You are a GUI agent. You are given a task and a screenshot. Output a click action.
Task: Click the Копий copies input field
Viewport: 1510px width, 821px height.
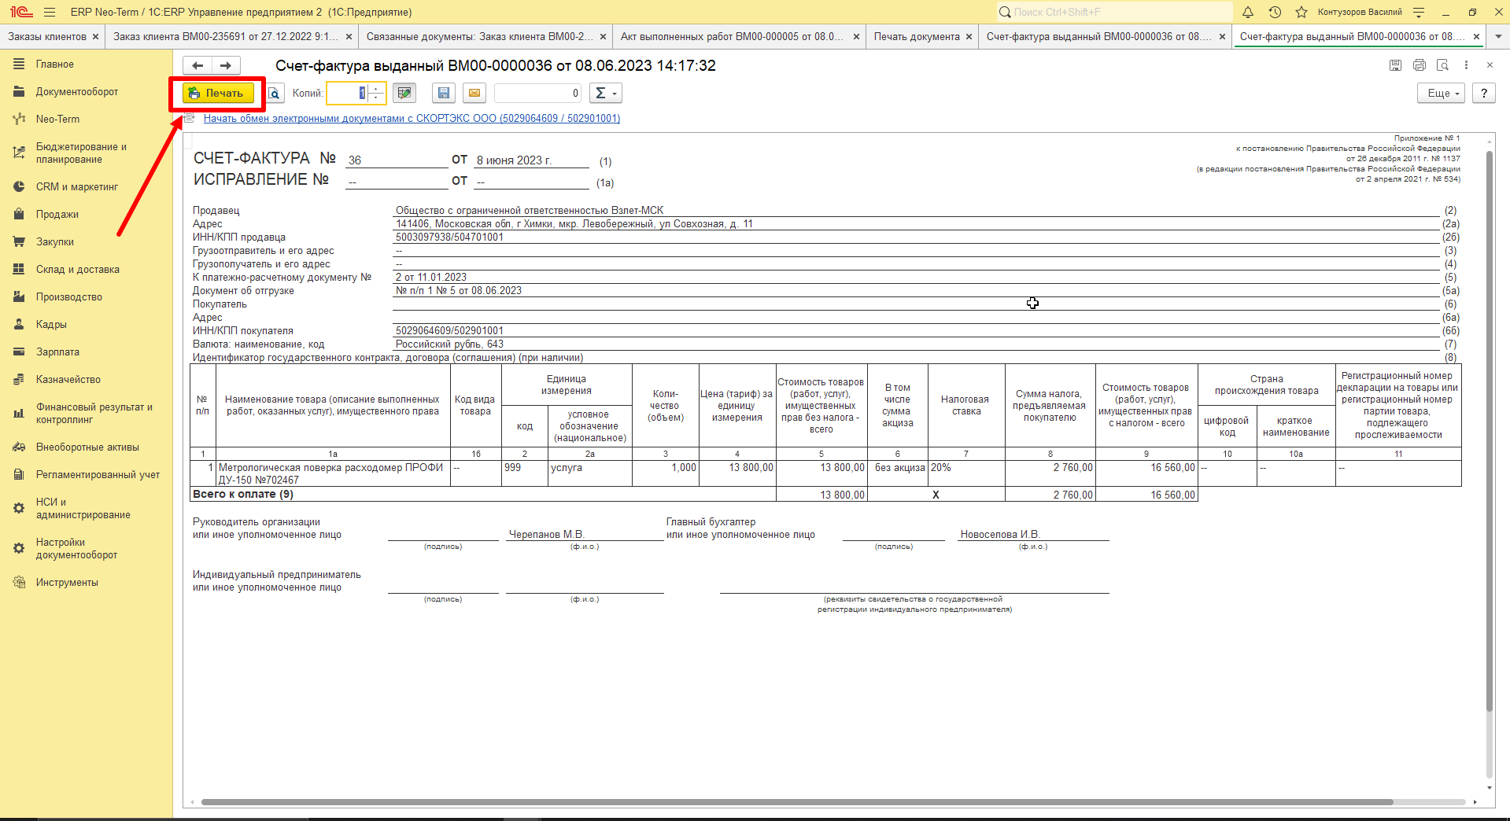pyautogui.click(x=348, y=93)
